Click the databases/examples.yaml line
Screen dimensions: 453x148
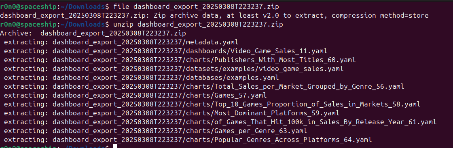coord(141,78)
